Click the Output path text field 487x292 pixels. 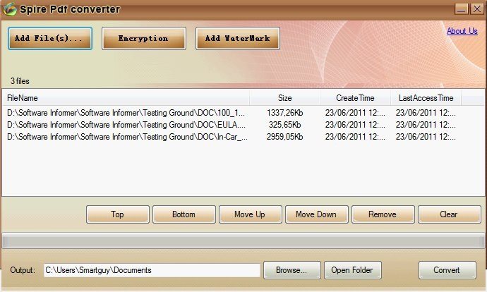(152, 270)
